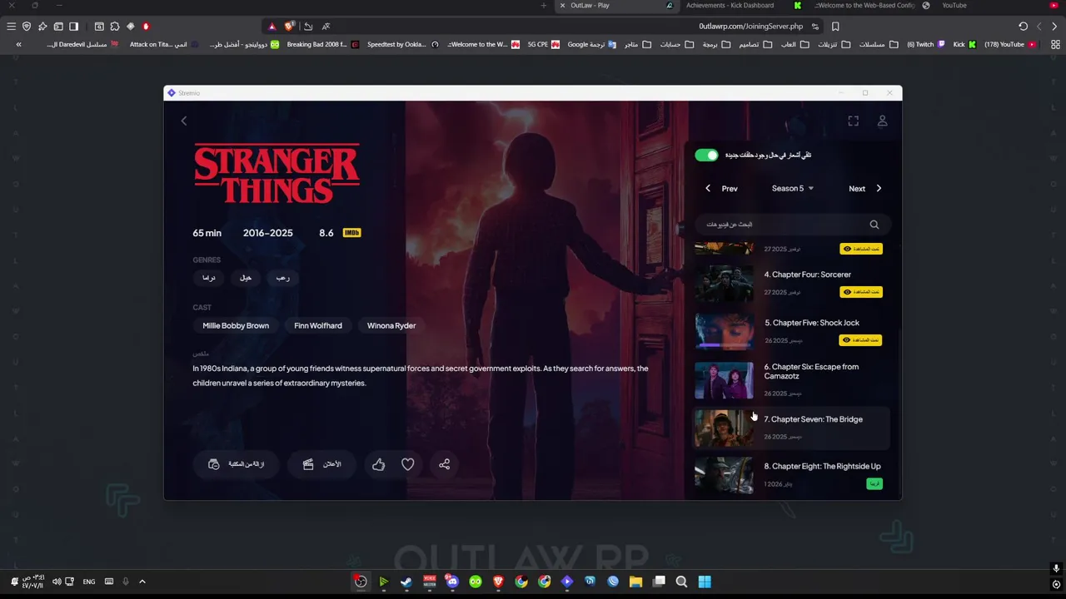Go to next season with Next
Screen dimensions: 1066x599
865,188
